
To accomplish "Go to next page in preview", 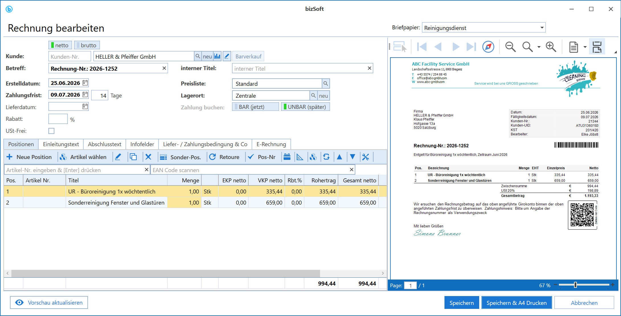I will tap(456, 47).
